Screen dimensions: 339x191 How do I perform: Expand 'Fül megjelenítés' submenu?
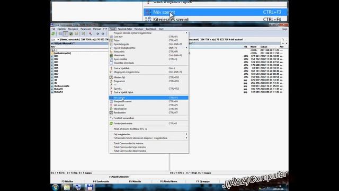148,134
